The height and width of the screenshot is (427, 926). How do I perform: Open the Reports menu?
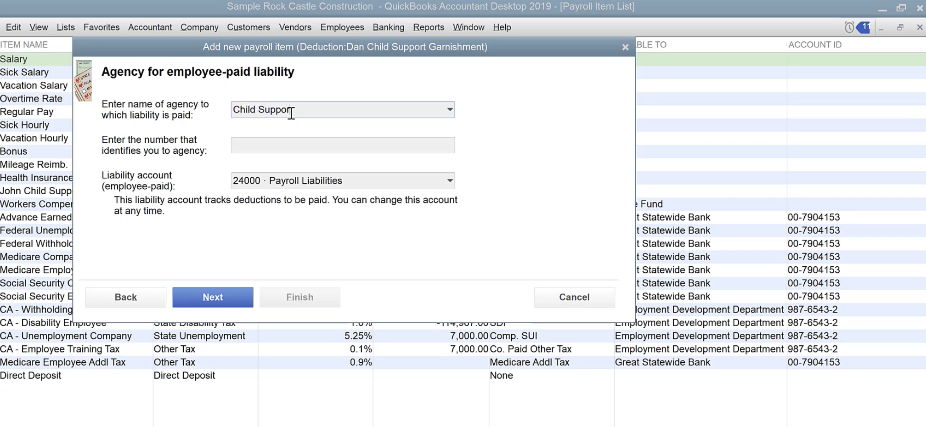428,28
